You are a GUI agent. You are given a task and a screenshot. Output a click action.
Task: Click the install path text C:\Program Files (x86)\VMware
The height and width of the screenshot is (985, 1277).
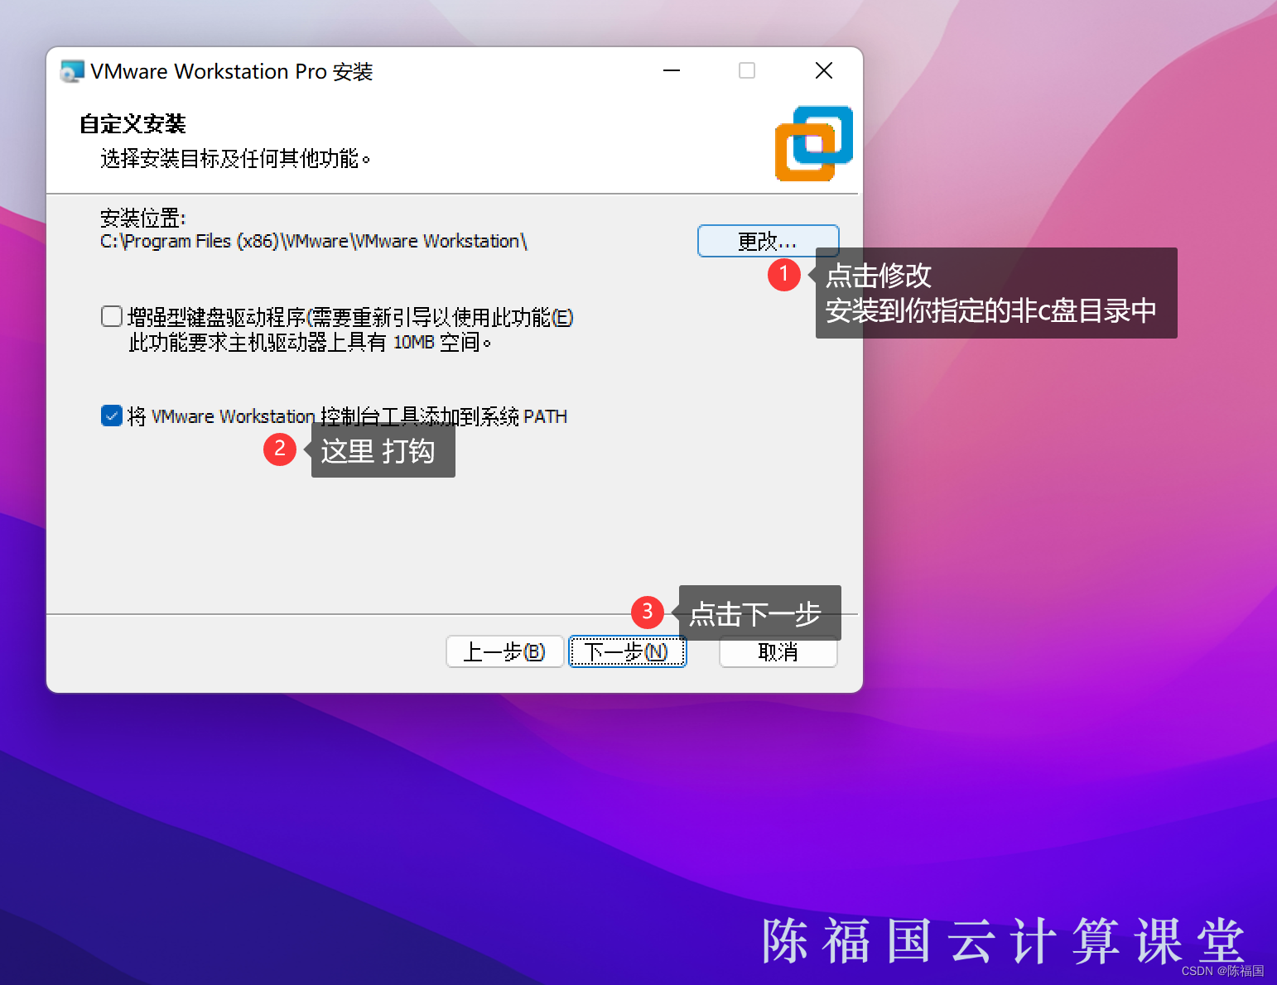click(313, 241)
